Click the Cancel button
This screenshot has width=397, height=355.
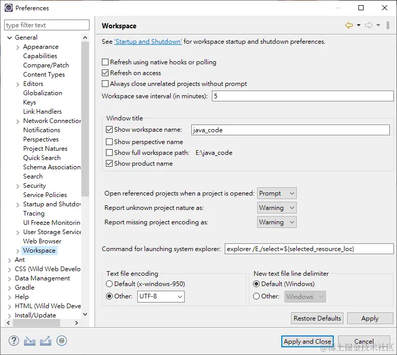364,342
